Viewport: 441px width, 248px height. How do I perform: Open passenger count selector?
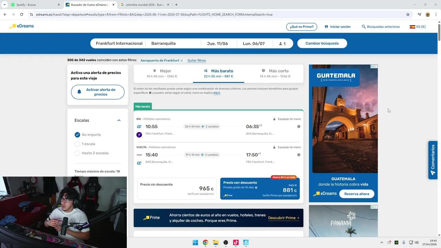[283, 43]
